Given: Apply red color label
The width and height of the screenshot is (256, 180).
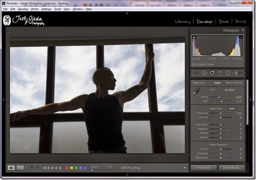Looking at the screenshot, I should coord(67,168).
